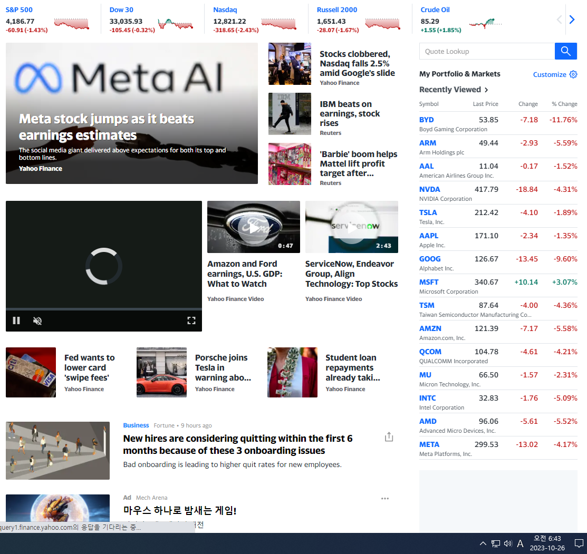The image size is (587, 554).
Task: Click the credit cards thumbnail
Action: tap(31, 372)
